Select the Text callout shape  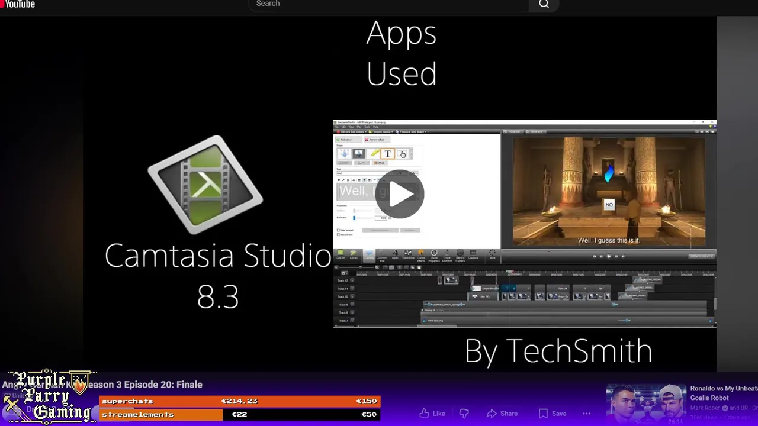pos(388,154)
